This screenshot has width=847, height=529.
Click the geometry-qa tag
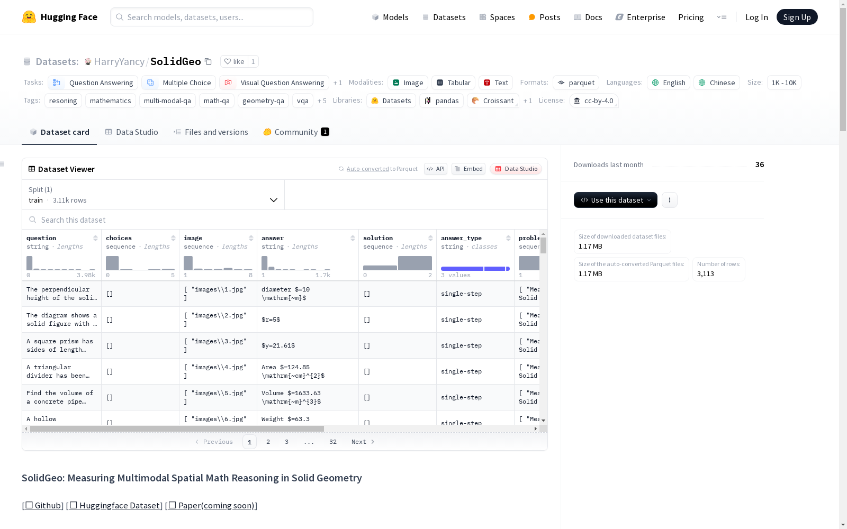pos(263,101)
